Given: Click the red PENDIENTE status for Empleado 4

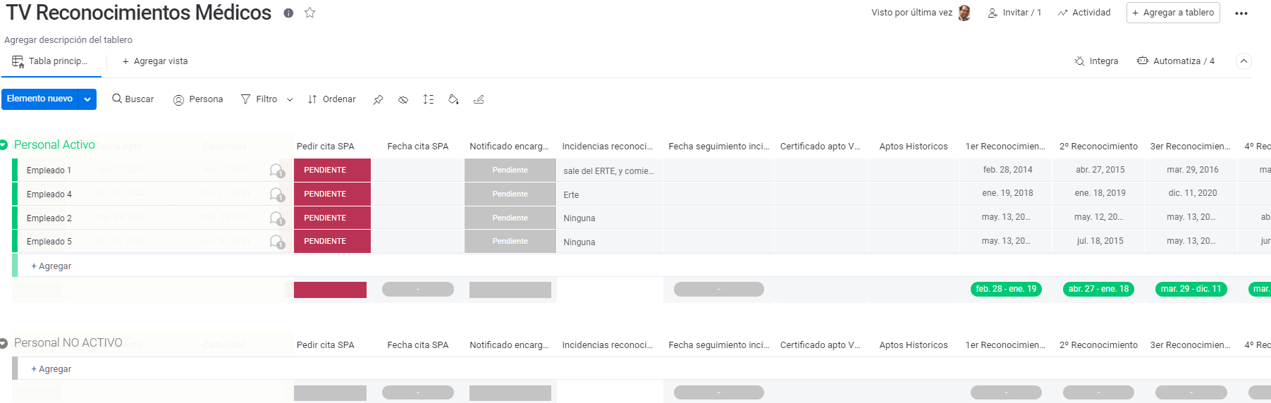Looking at the screenshot, I should point(332,194).
